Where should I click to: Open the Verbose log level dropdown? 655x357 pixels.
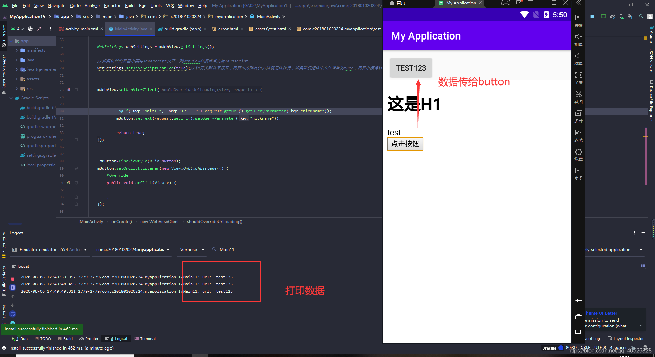tap(192, 250)
